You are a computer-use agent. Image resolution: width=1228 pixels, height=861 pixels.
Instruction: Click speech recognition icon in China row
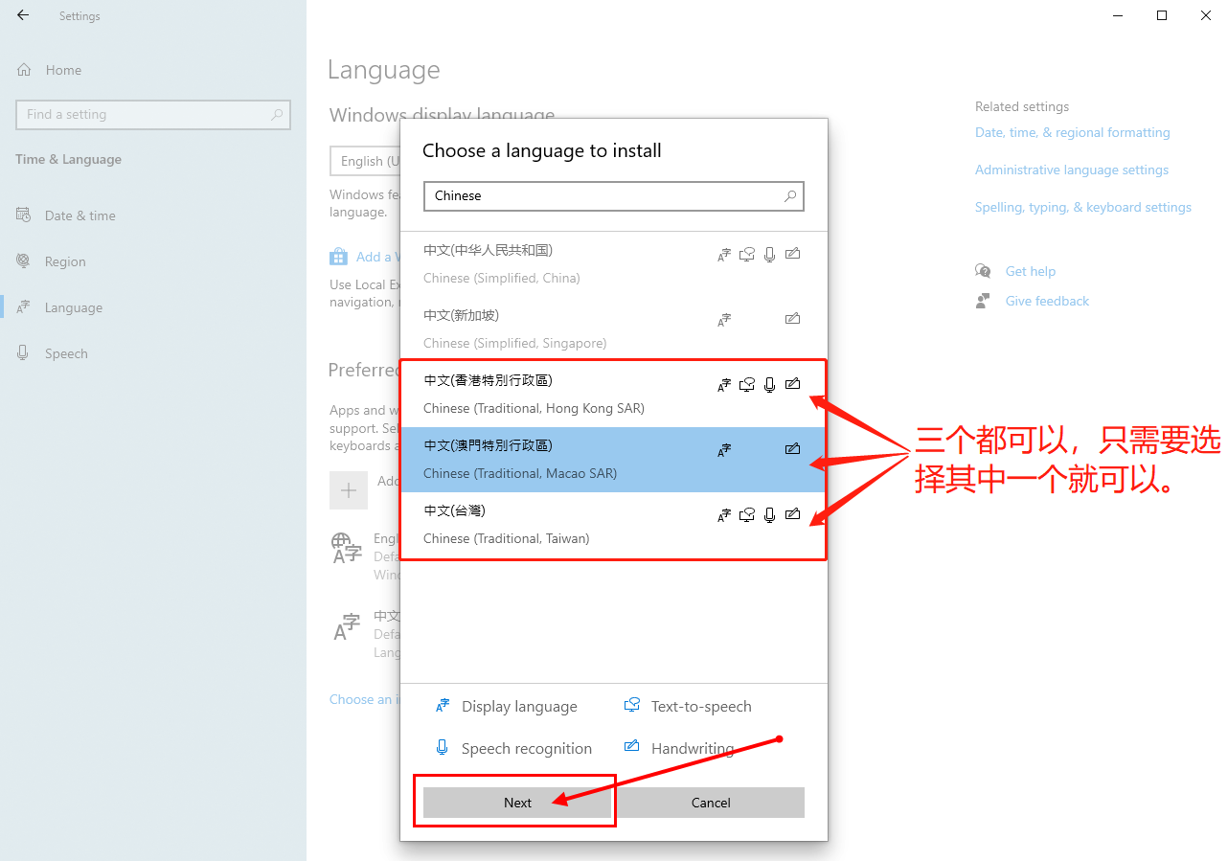click(769, 255)
